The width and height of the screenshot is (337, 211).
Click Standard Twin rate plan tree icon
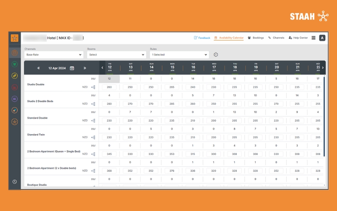pyautogui.click(x=93, y=137)
